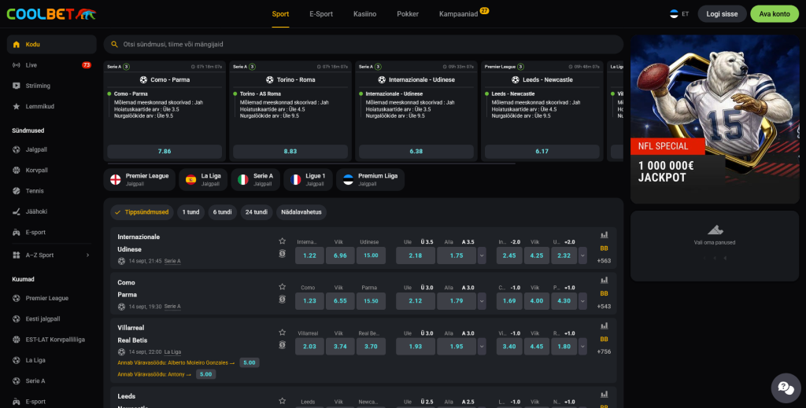Expand over/under lines for Internazionale match
The width and height of the screenshot is (806, 408).
click(482, 255)
